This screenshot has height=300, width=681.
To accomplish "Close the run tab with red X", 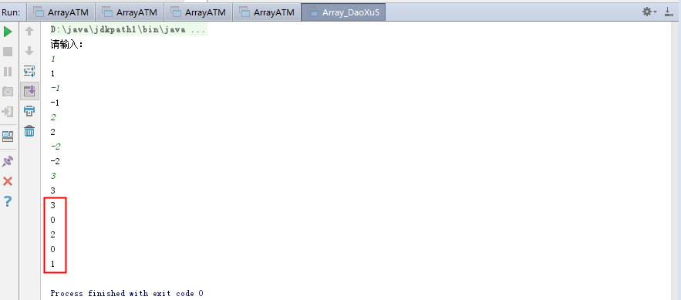I will coord(8,181).
